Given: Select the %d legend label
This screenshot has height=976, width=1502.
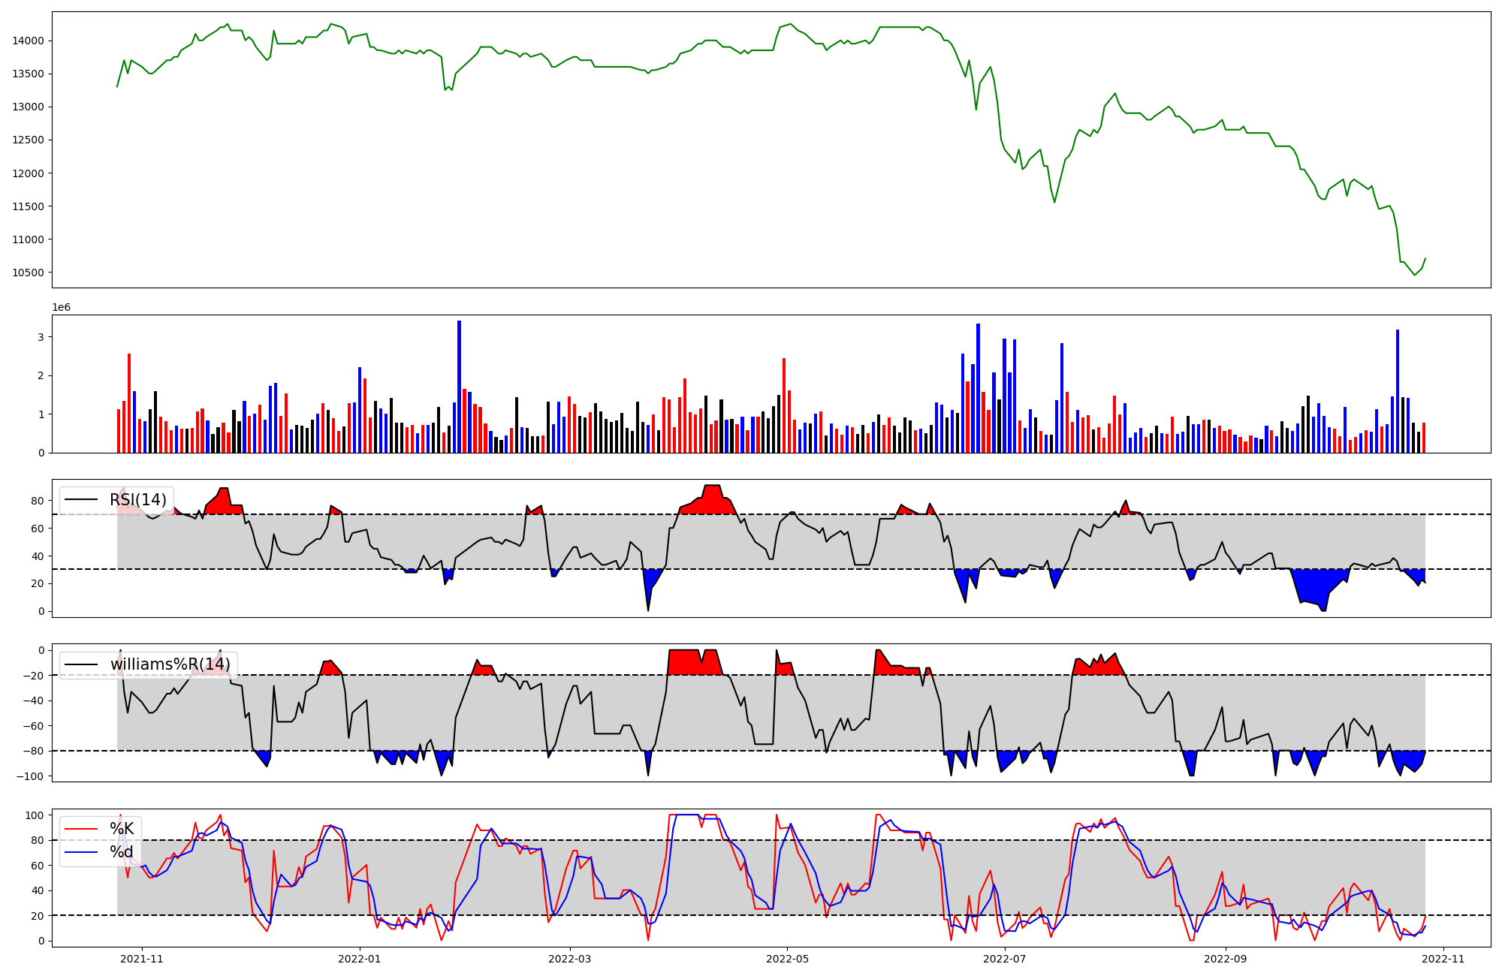Looking at the screenshot, I should pyautogui.click(x=121, y=852).
